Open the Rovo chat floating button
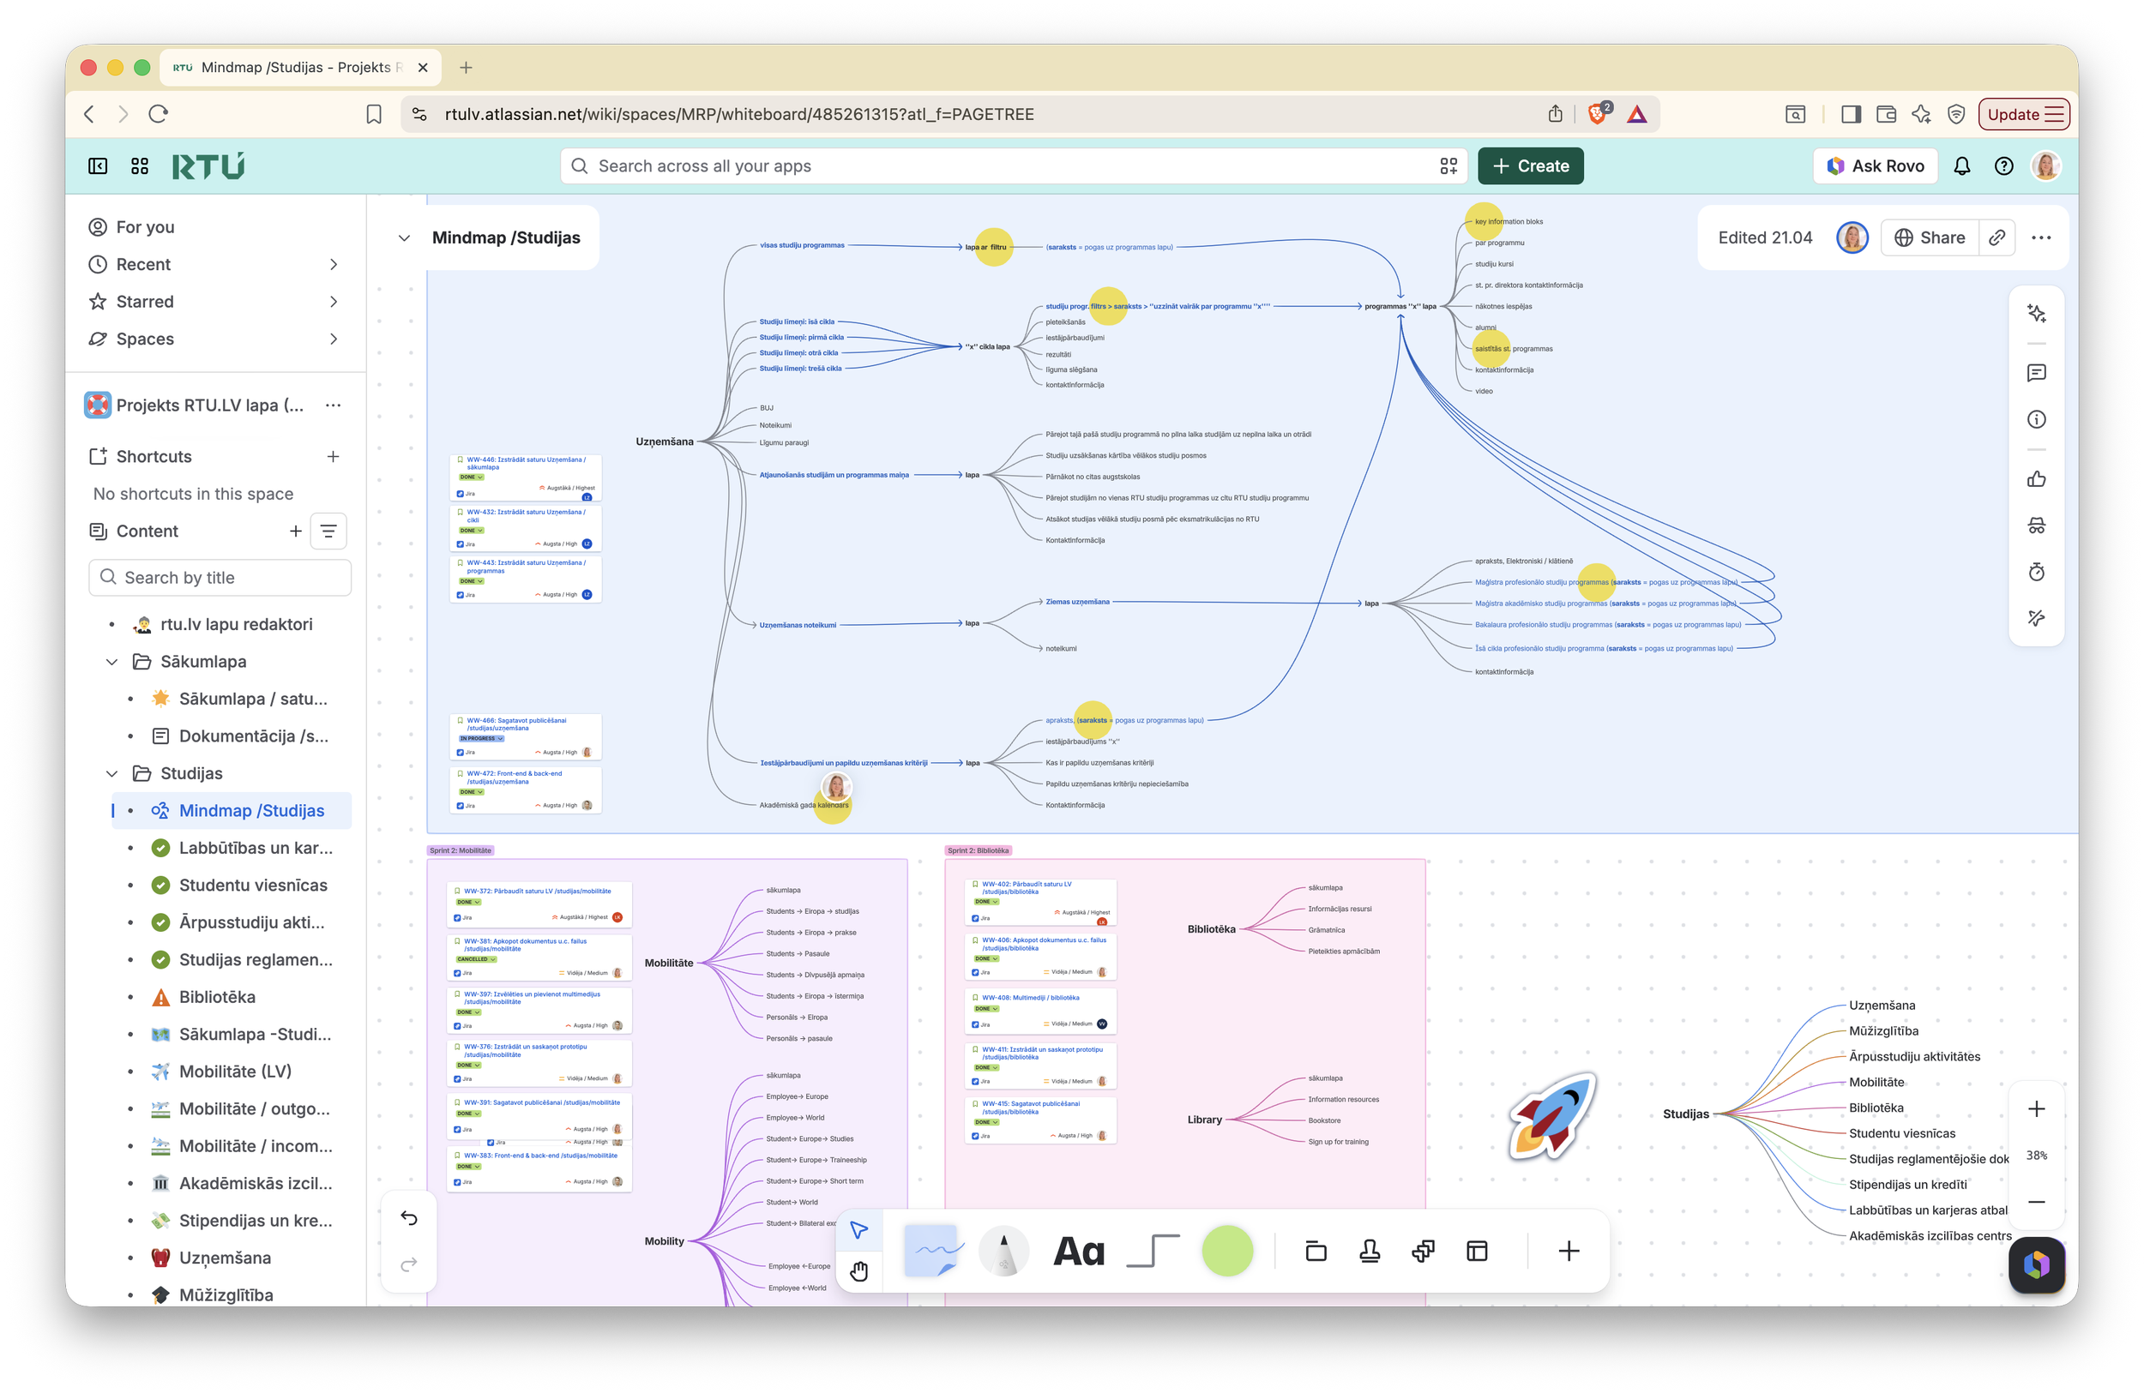 2036,1264
